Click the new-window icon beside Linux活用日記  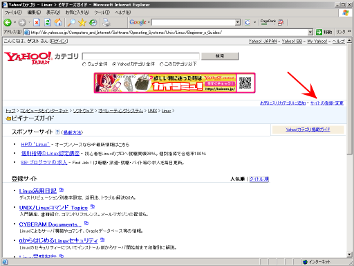pos(62,190)
